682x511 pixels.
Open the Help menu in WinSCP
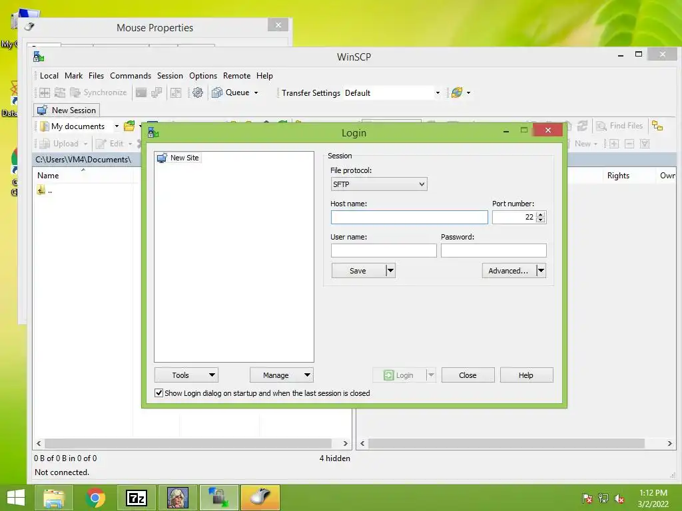[264, 76]
